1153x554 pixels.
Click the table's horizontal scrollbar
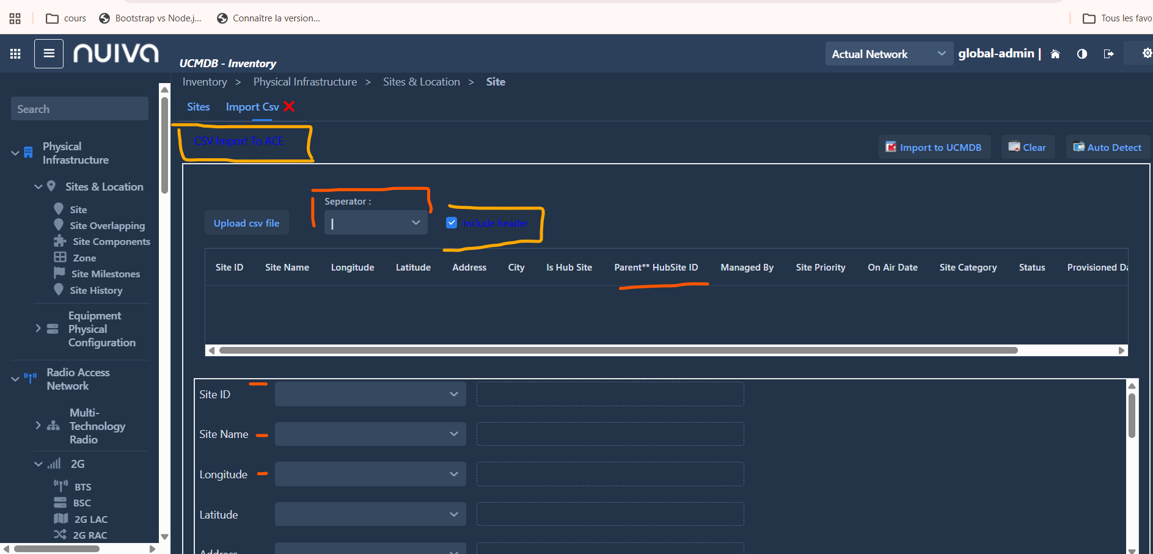pyautogui.click(x=617, y=351)
